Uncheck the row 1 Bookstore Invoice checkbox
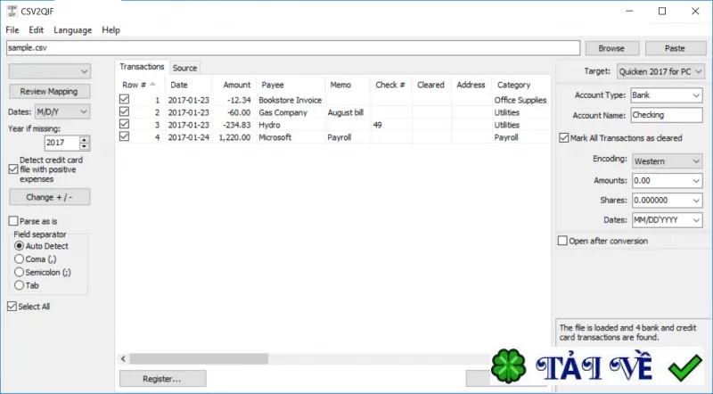 [x=124, y=99]
